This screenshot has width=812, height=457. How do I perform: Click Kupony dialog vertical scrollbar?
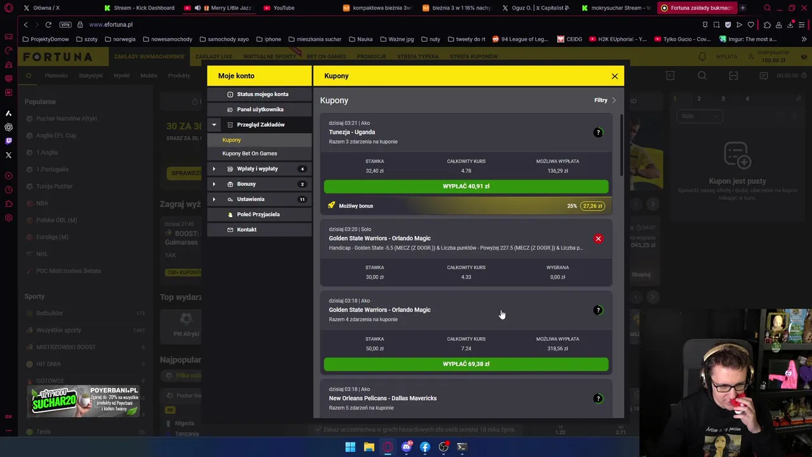pyautogui.click(x=621, y=146)
